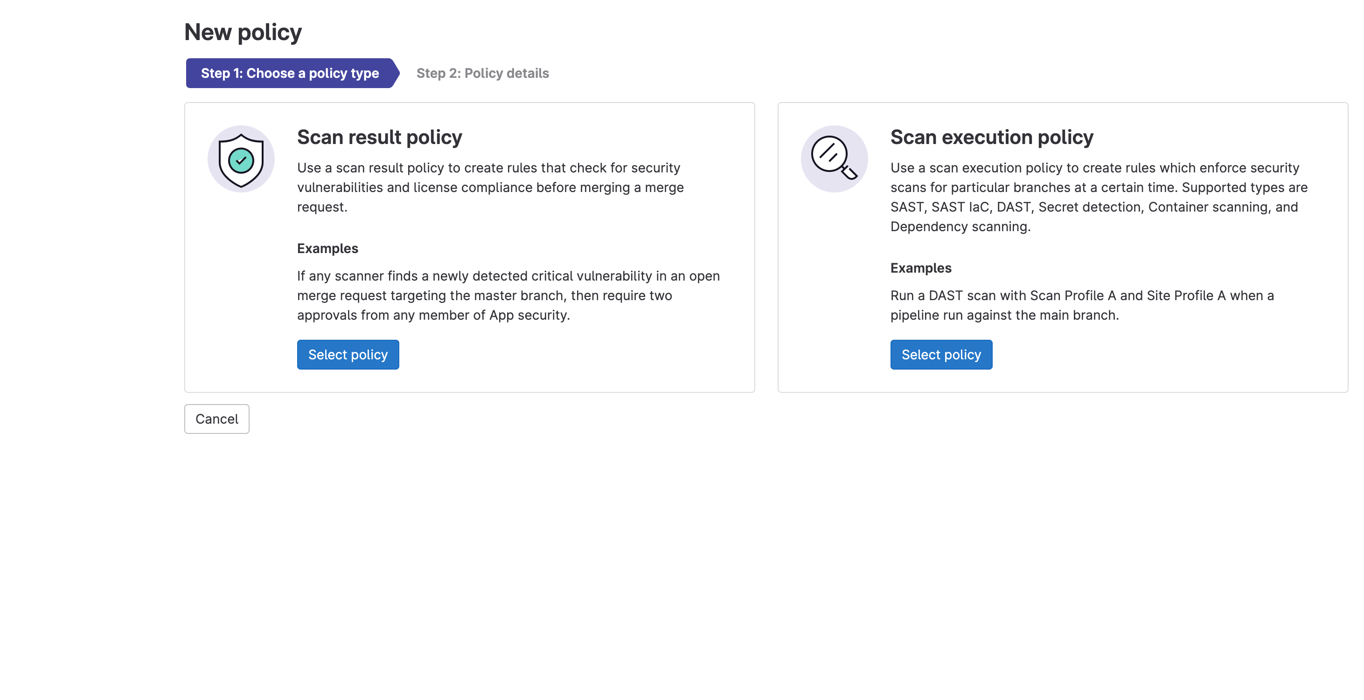Click the magnifier handle of scan icon
1364x700 pixels.
pyautogui.click(x=849, y=172)
